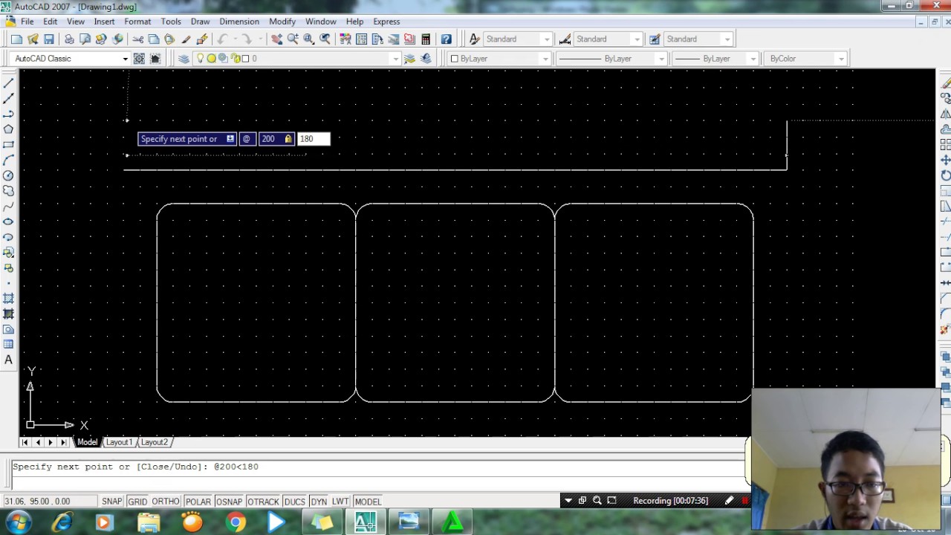Select the Circle draw tool

pyautogui.click(x=9, y=175)
